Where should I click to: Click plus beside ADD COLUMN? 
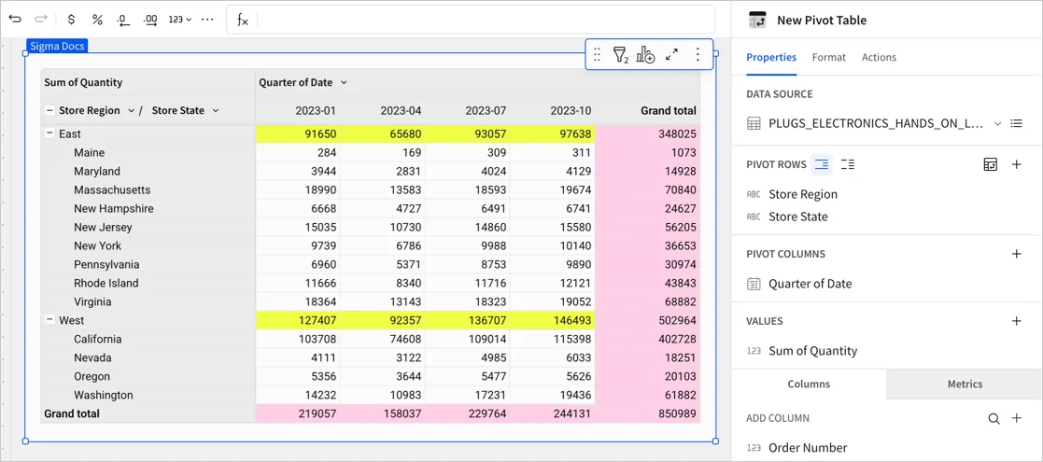click(1017, 418)
